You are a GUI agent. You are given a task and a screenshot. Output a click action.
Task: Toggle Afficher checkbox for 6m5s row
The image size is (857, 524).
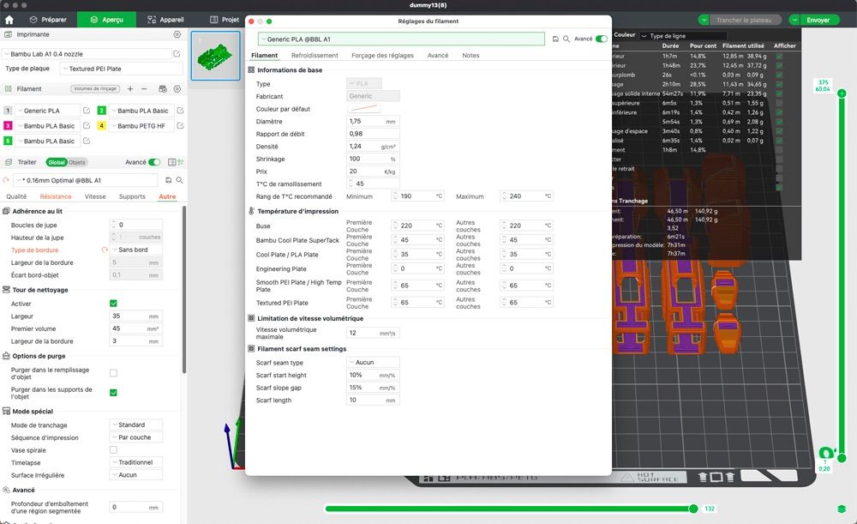(779, 103)
